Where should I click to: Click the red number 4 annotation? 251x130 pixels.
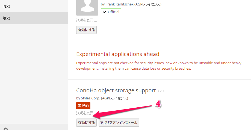158,104
